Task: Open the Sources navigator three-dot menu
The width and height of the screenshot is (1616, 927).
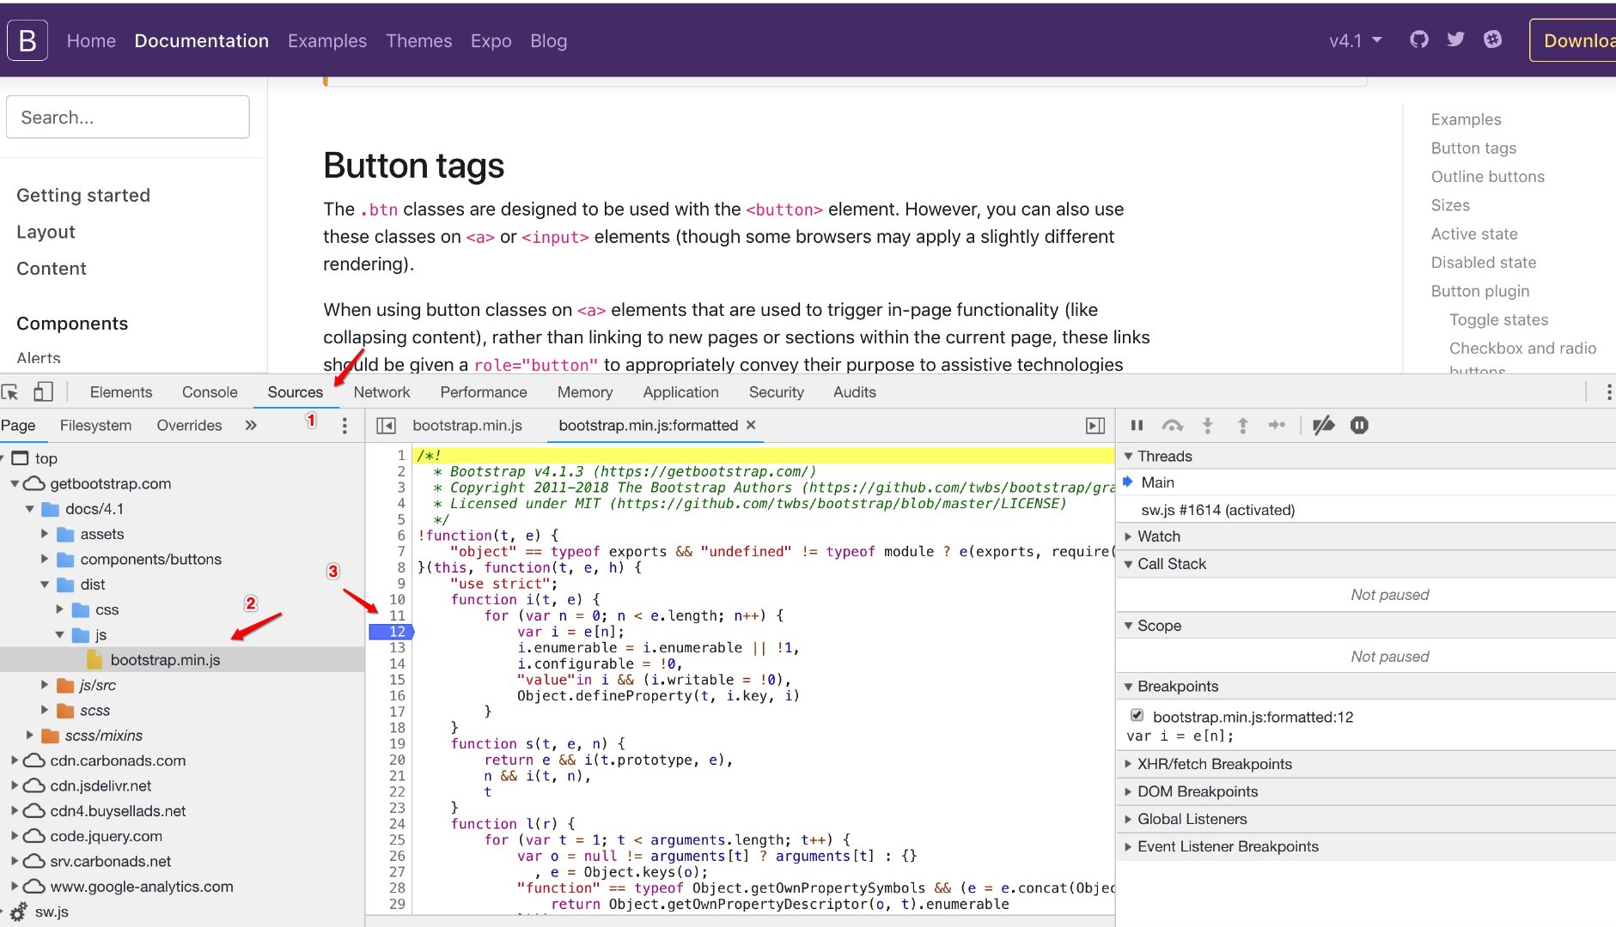Action: click(x=345, y=426)
